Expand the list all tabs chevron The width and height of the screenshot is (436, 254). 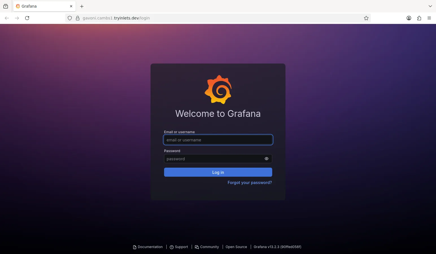pyautogui.click(x=430, y=6)
